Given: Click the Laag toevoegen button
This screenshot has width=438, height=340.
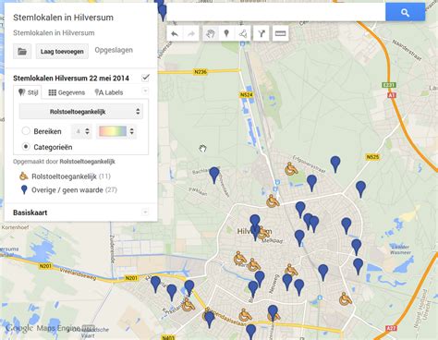Looking at the screenshot, I should (x=62, y=51).
